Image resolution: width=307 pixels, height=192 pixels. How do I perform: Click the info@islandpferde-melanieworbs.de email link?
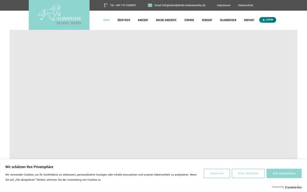point(180,5)
